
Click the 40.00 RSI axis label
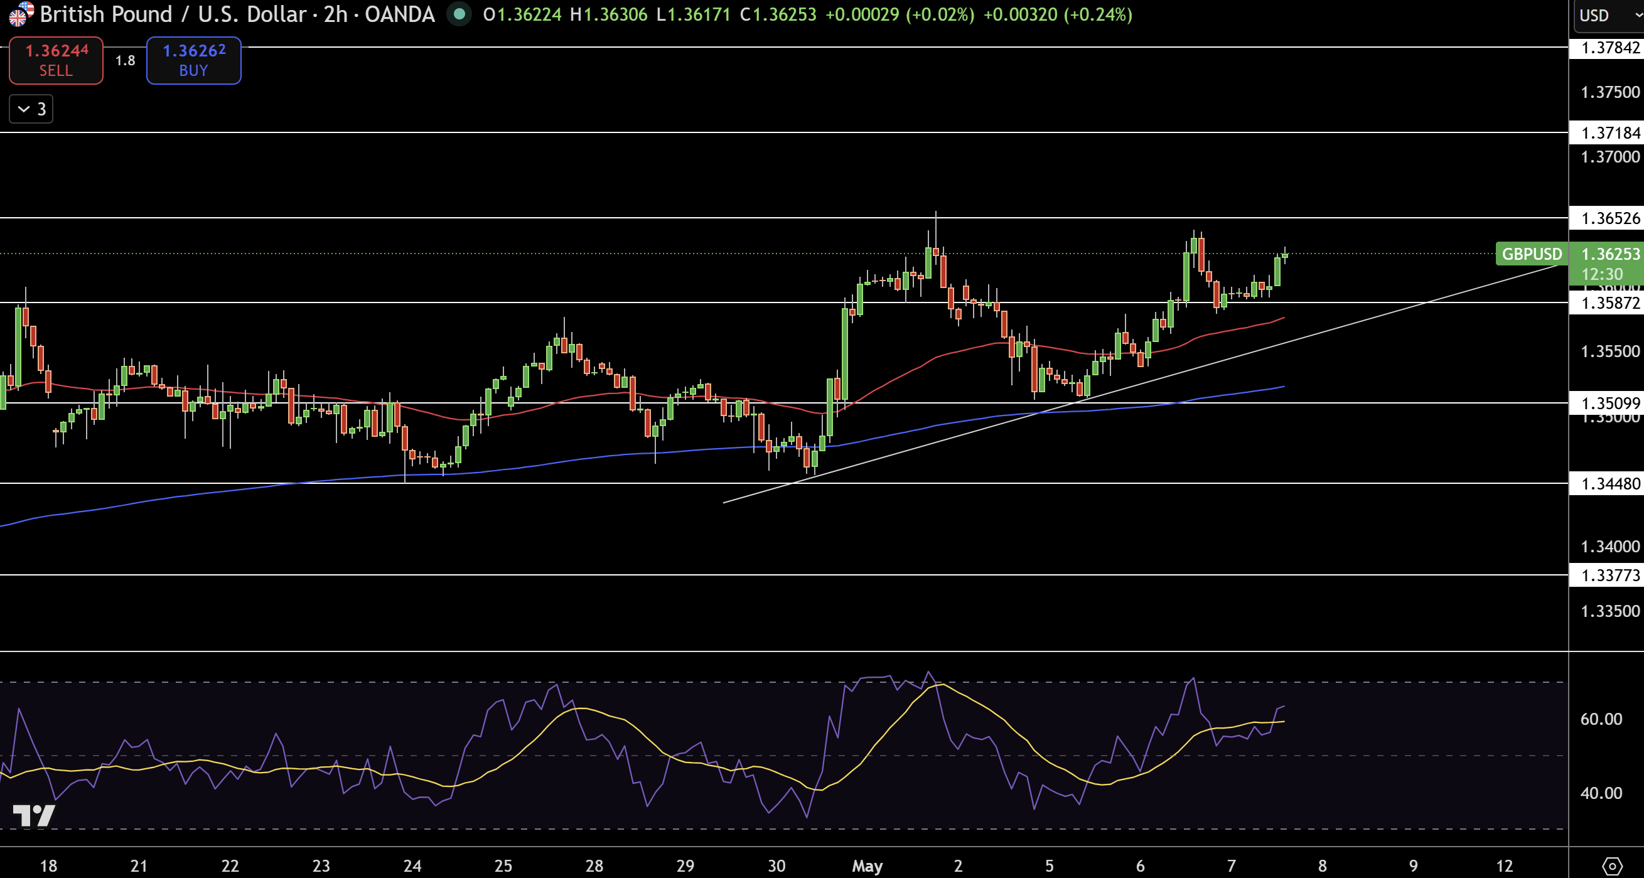tap(1601, 793)
